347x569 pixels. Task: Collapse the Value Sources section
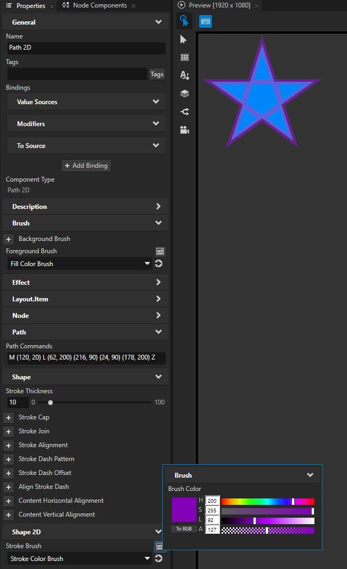pos(156,102)
